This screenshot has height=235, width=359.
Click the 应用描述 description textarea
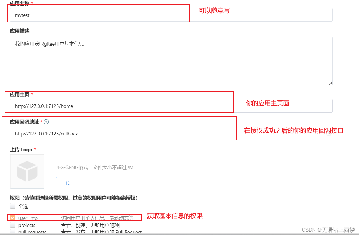(x=171, y=61)
